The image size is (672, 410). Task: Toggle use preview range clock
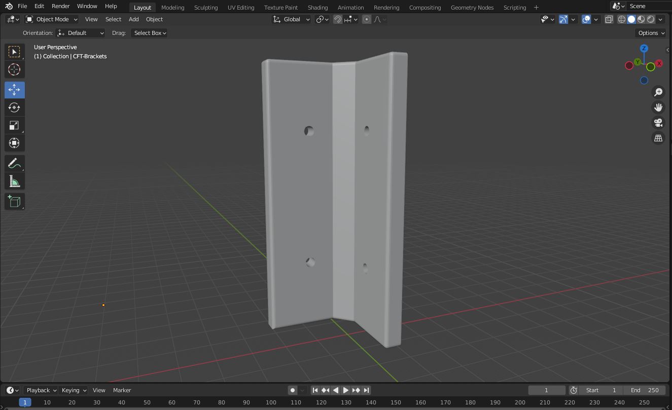click(x=574, y=390)
